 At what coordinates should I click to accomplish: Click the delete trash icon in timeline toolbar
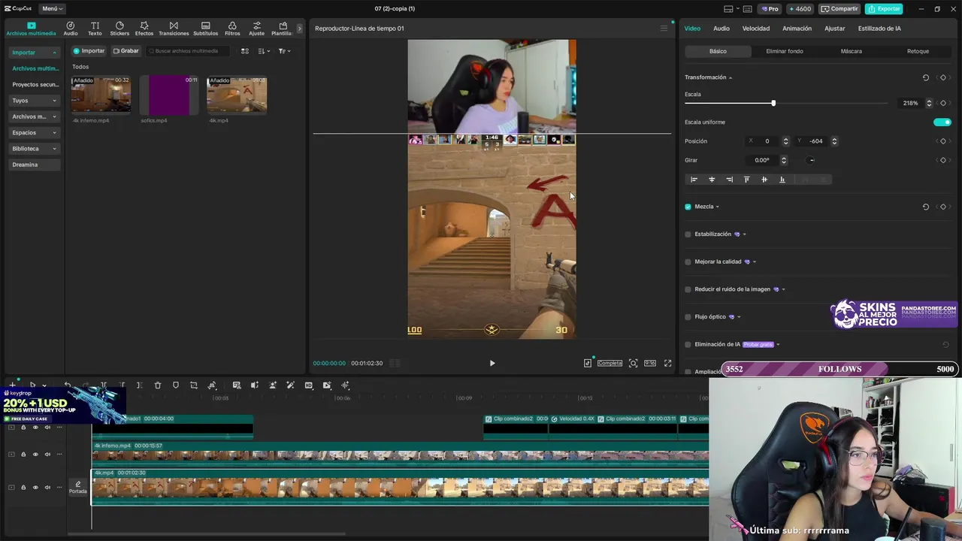click(158, 385)
